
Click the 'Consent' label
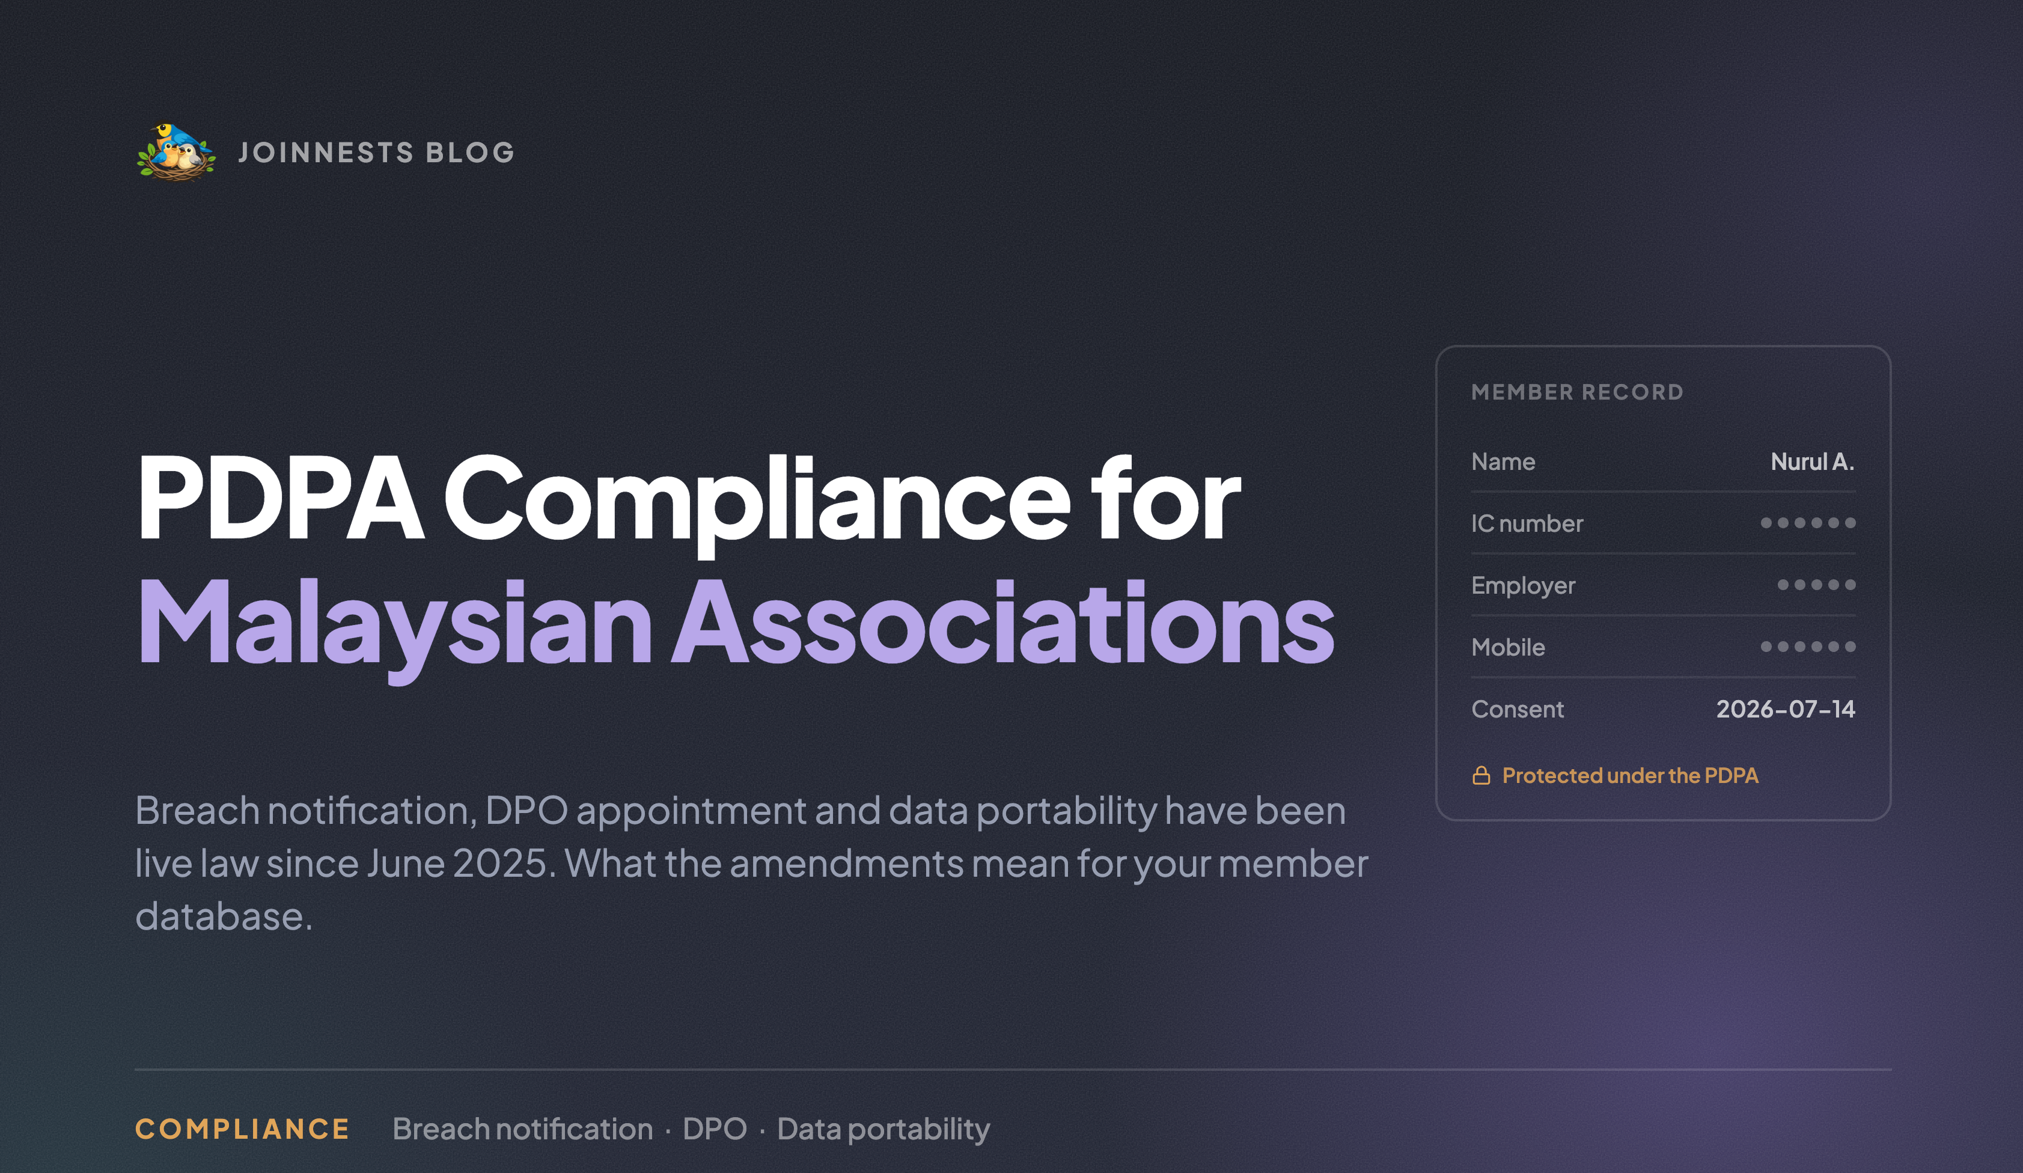(1517, 709)
